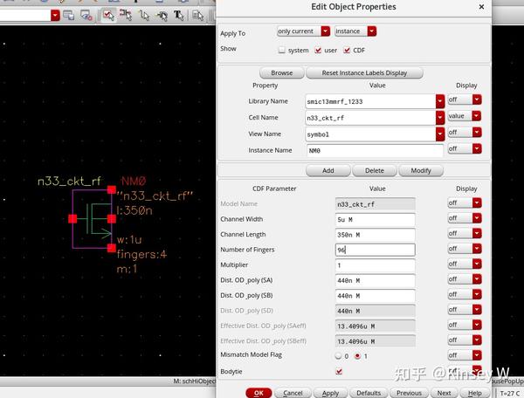Image resolution: width=524 pixels, height=398 pixels.
Task: Click the OK button
Action: pyautogui.click(x=259, y=393)
